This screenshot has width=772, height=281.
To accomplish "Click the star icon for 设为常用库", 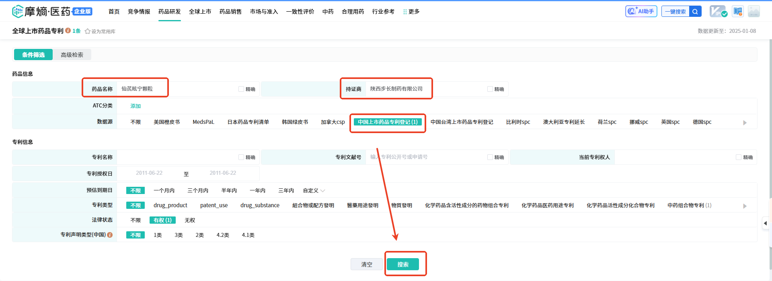I will pyautogui.click(x=87, y=31).
